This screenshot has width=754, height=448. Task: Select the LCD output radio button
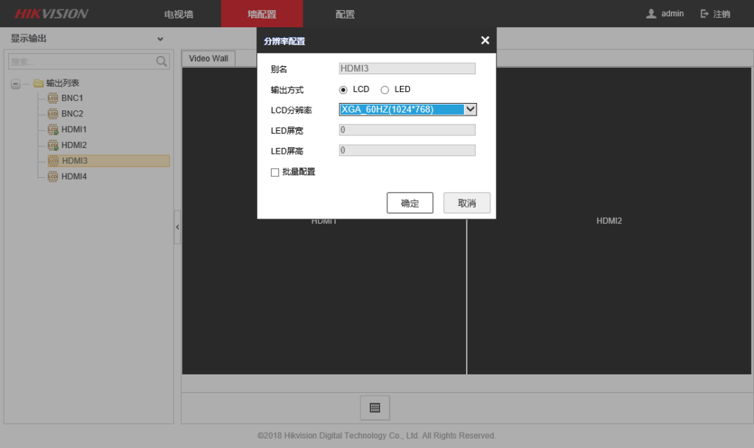tap(344, 89)
